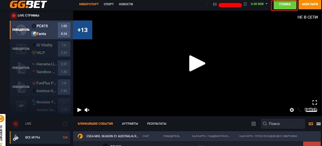Screen dimensions: 322x146
Task: Click the НЕ В СЕТИ offline label
Action: point(308,17)
